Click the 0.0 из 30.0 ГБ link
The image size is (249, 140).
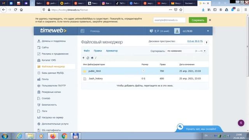click(195, 41)
